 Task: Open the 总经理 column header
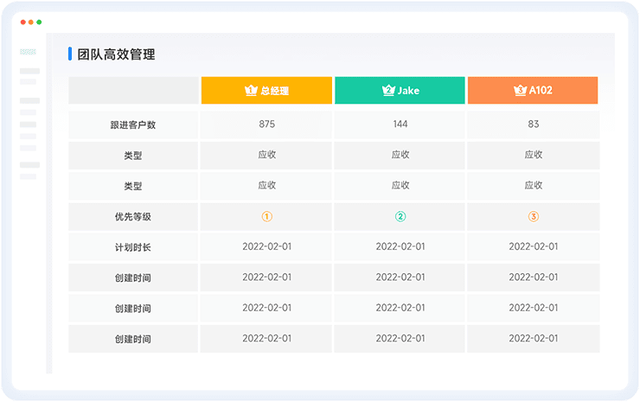266,91
